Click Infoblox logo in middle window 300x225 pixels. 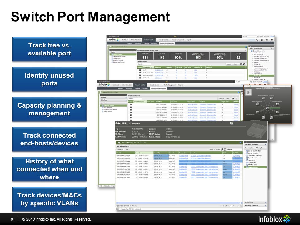(x=104, y=85)
